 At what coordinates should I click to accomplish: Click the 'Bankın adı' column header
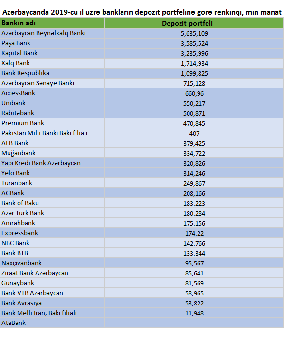(53, 23)
